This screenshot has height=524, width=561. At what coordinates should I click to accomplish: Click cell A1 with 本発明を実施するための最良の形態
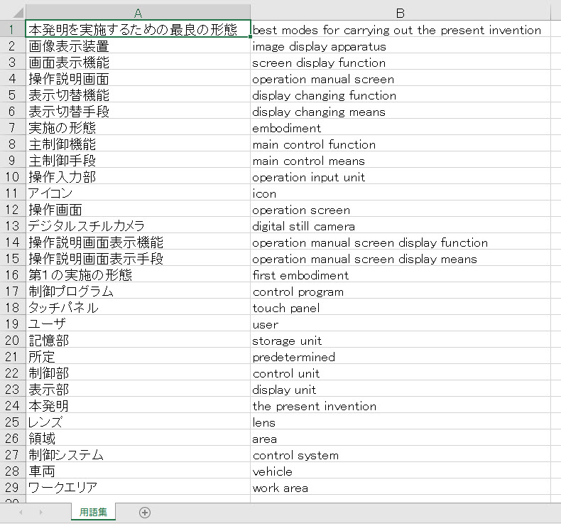138,30
